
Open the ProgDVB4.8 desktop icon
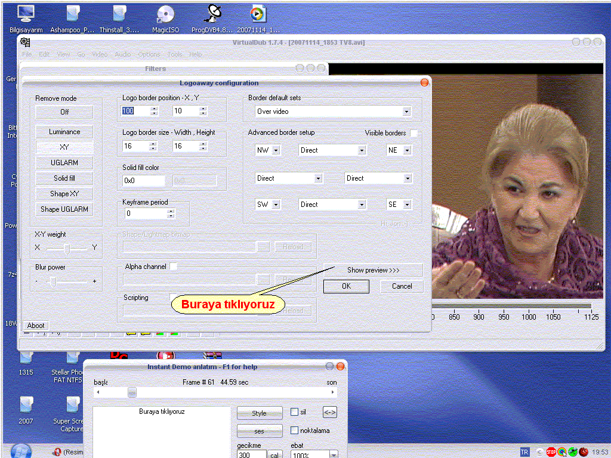pos(212,18)
